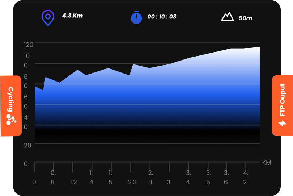Open the FTP Ouput tab label
The image size is (293, 196).
(x=283, y=100)
